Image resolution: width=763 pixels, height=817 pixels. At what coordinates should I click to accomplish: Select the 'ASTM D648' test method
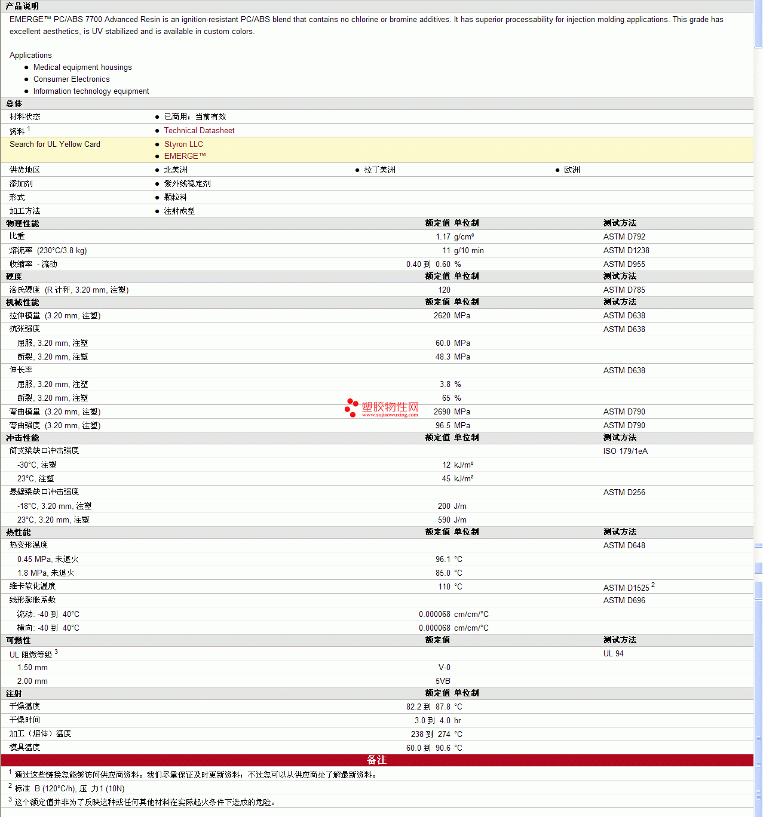click(624, 545)
